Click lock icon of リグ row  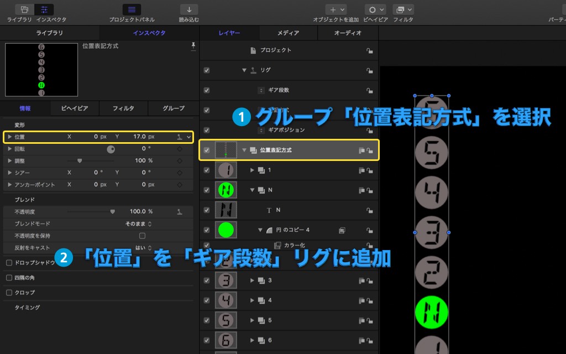point(370,70)
